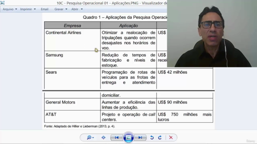Click the fit-to-window actual size icon
The height and width of the screenshot is (144, 257).
[104, 138]
